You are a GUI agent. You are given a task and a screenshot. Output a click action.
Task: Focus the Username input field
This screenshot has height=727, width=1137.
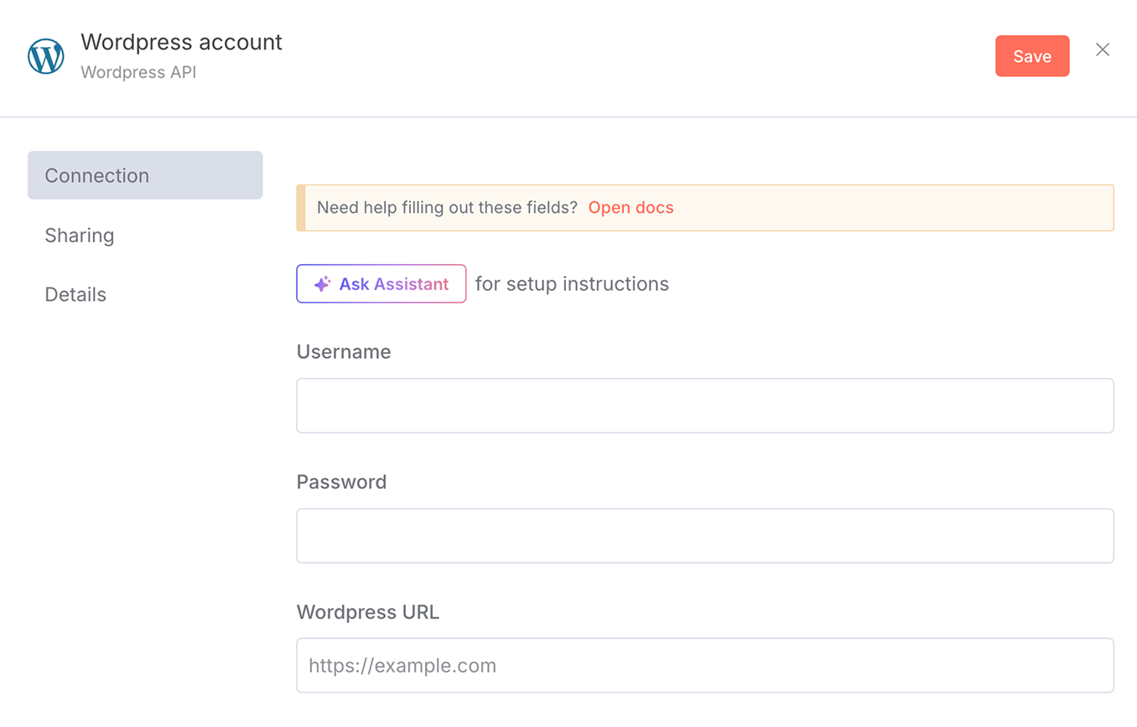click(x=704, y=405)
